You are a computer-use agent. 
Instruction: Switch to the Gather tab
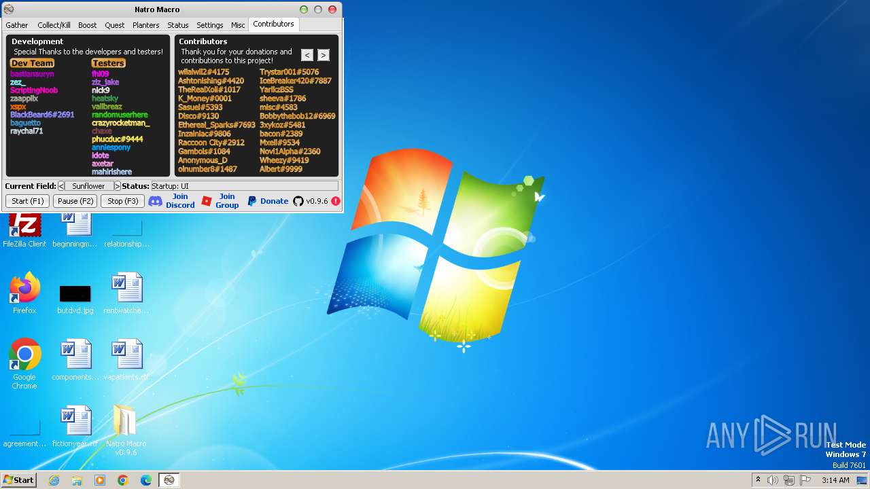click(x=17, y=25)
